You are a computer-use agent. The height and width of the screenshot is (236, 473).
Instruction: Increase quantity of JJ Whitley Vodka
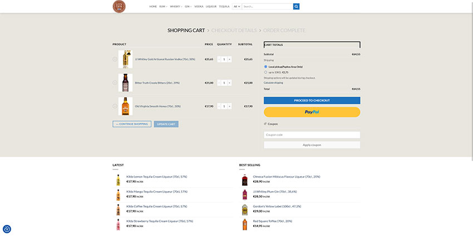click(230, 59)
